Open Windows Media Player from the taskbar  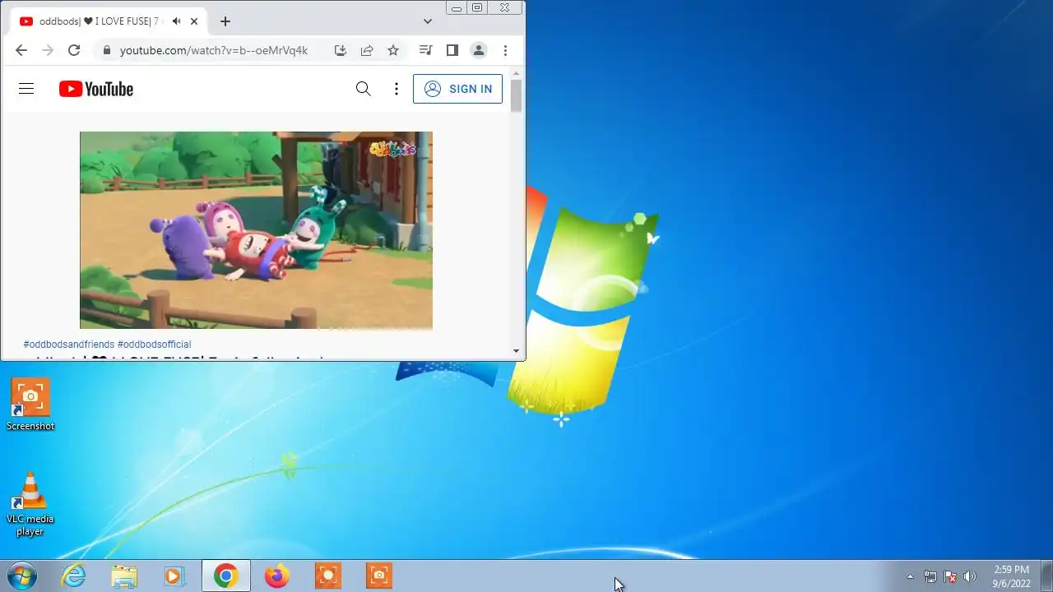pyautogui.click(x=174, y=576)
